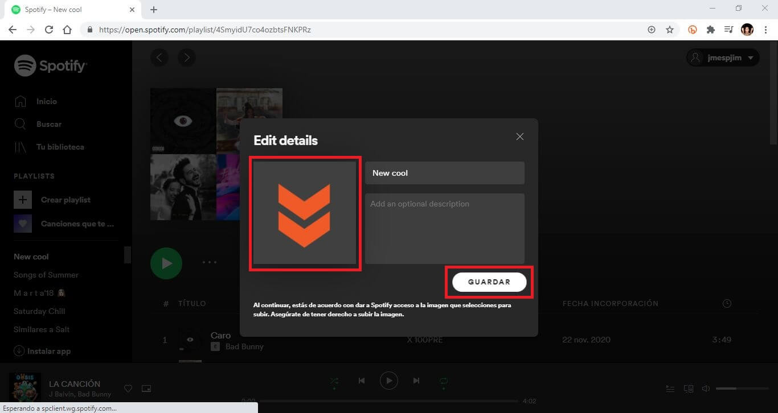Open the Chrome three-dots menu

(x=765, y=30)
